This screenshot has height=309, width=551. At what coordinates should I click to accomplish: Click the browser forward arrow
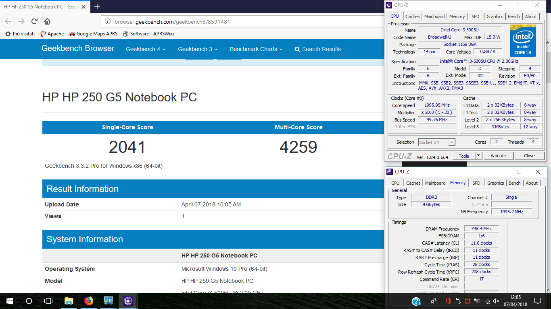pos(21,21)
